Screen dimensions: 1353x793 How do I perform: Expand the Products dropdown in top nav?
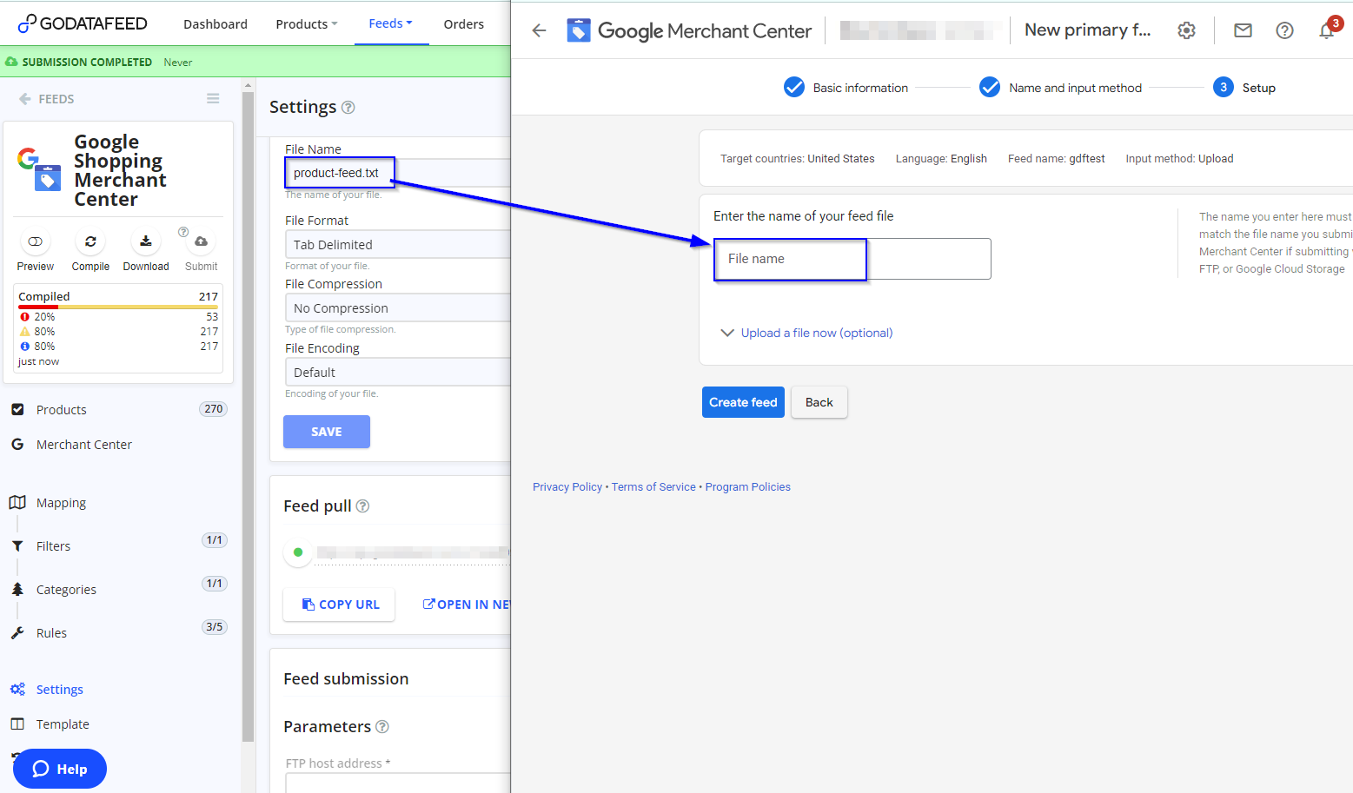[x=306, y=24]
